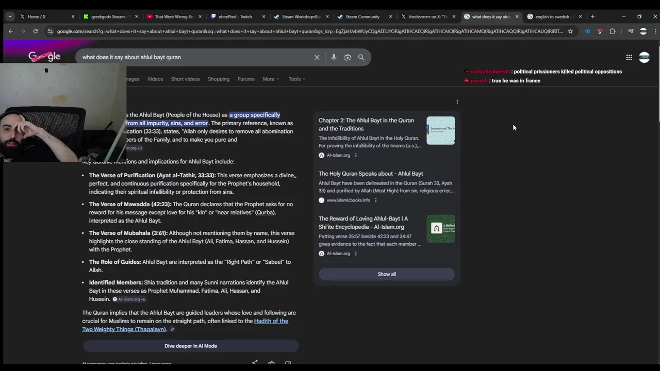The width and height of the screenshot is (660, 371).
Task: Click Dive deeper in AI Mode
Action: point(191,346)
